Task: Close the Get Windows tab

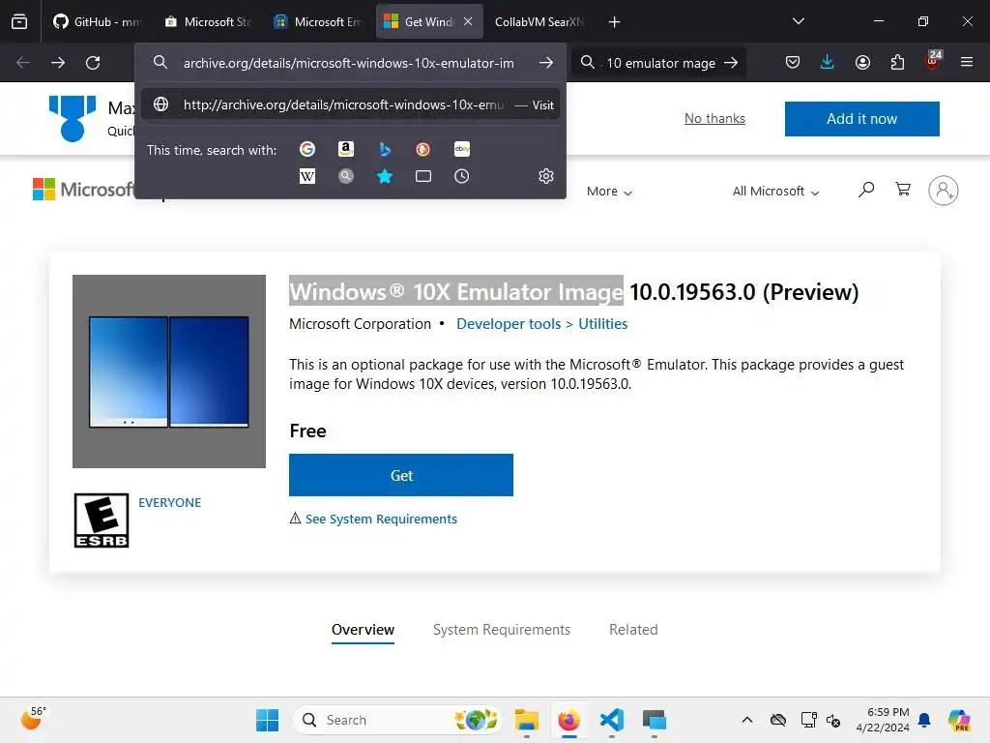Action: (468, 21)
